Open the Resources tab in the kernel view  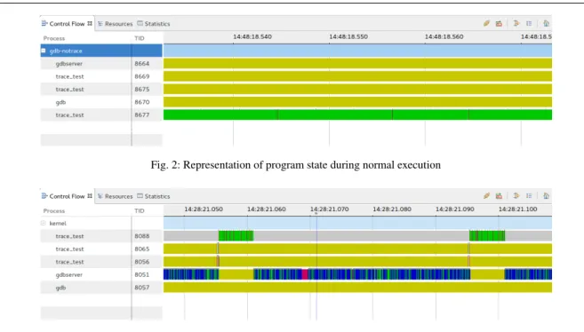point(115,196)
